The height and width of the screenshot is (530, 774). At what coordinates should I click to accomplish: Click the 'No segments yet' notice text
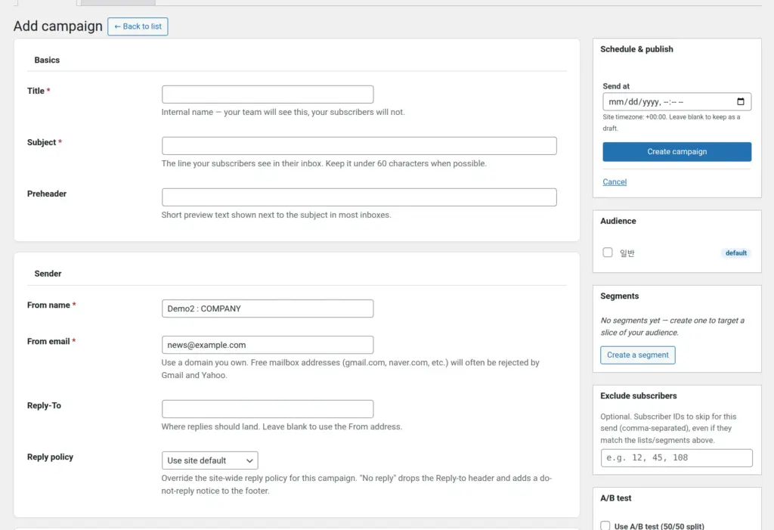[x=672, y=327]
